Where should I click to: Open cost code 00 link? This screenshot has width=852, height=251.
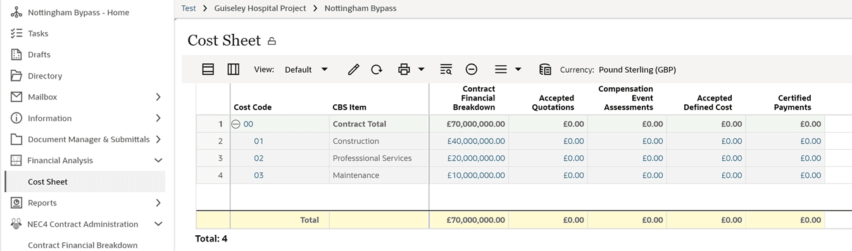[248, 125]
